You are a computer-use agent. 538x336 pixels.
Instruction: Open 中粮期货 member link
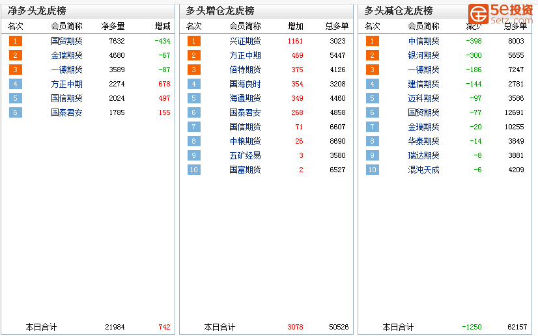pyautogui.click(x=245, y=141)
